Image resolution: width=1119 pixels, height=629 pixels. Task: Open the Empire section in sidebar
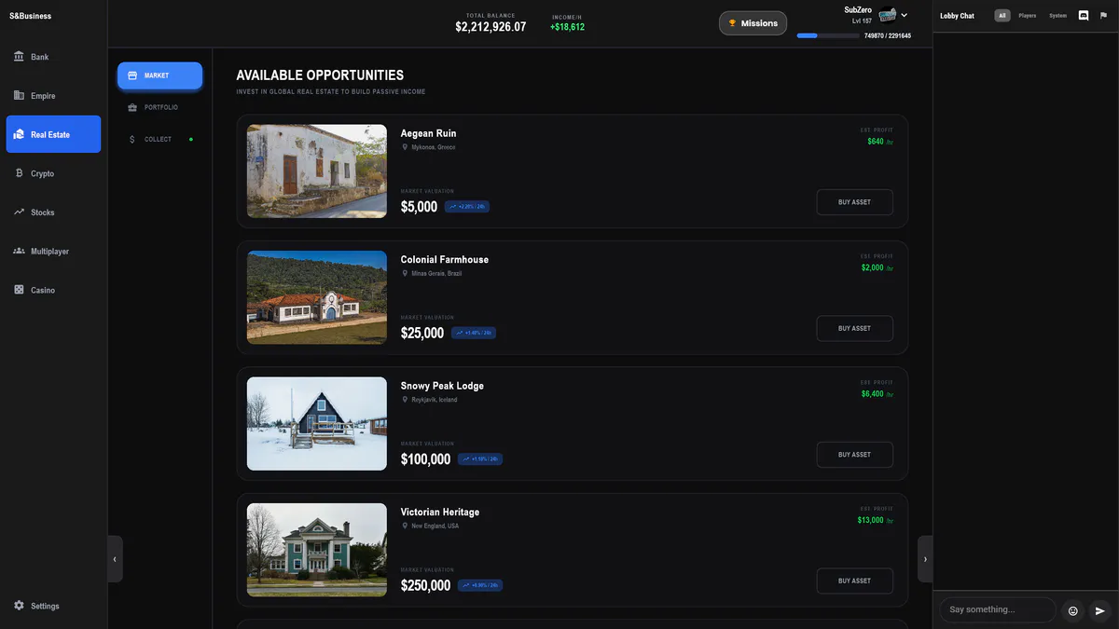coord(53,96)
